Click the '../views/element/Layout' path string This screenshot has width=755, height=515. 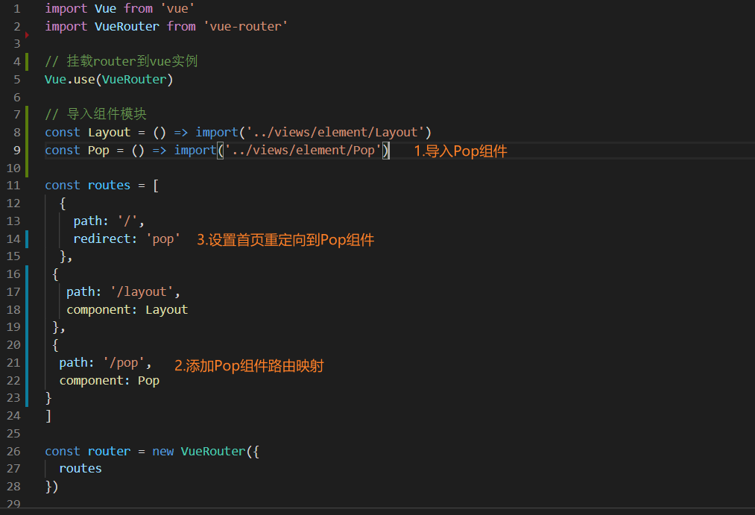[335, 132]
